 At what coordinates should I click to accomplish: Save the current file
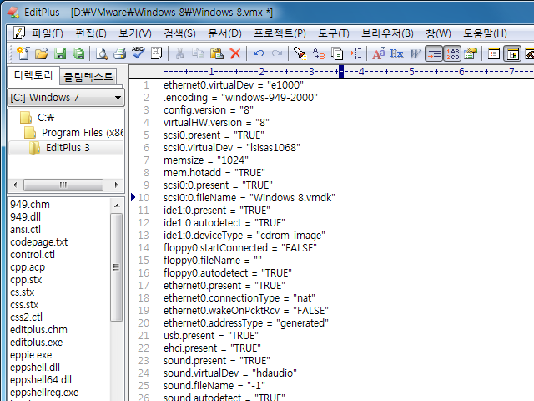60,53
